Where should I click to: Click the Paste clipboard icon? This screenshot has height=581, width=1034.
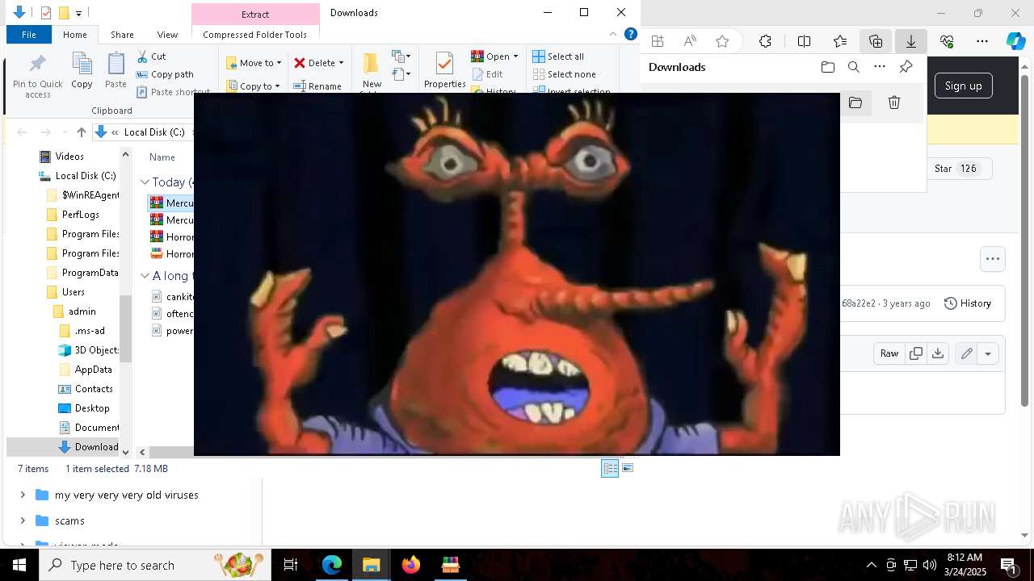click(x=116, y=65)
